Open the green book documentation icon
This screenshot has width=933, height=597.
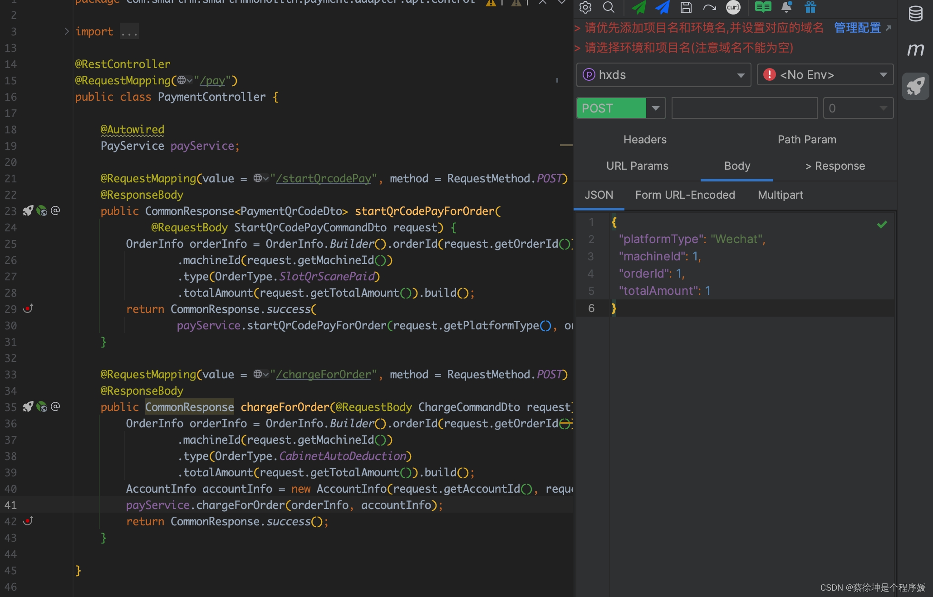click(x=763, y=7)
